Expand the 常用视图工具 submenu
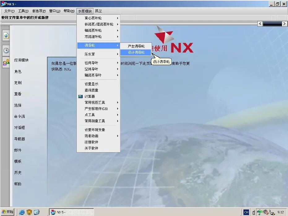Image resolution: width=288 pixels, height=216 pixels. (98, 103)
